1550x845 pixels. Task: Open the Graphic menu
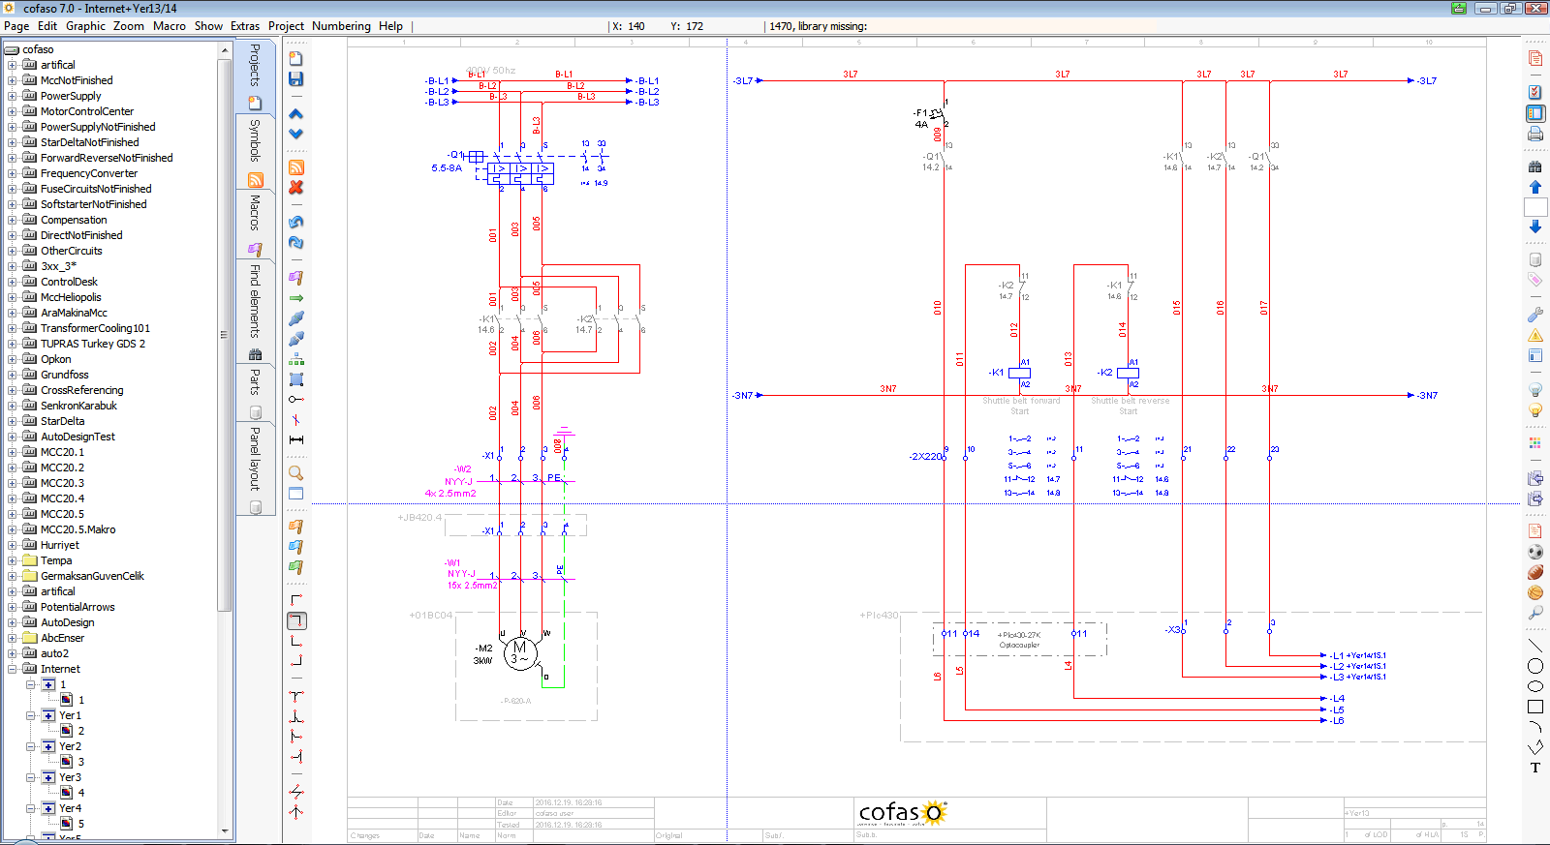coord(85,26)
